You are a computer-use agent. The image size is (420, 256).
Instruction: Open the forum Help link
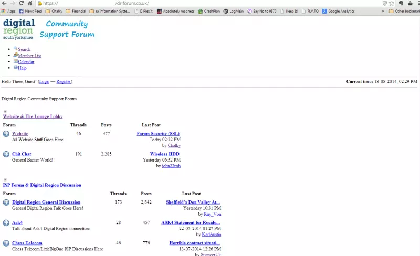[x=22, y=68]
